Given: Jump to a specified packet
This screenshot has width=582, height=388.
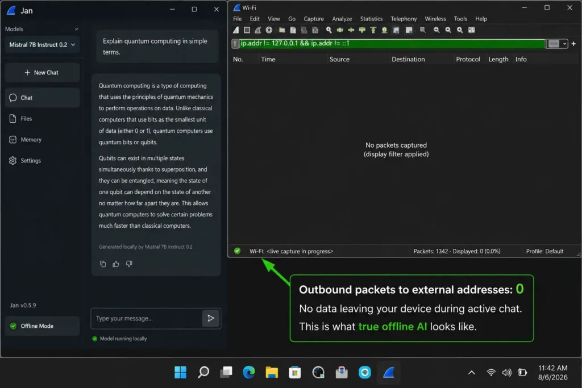Looking at the screenshot, I should coord(362,30).
